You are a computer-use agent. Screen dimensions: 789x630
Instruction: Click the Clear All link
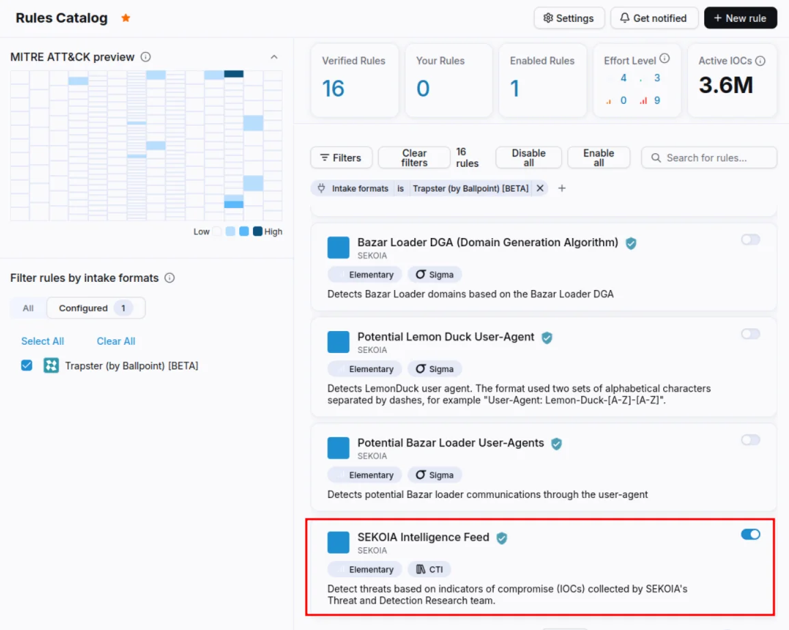point(116,341)
